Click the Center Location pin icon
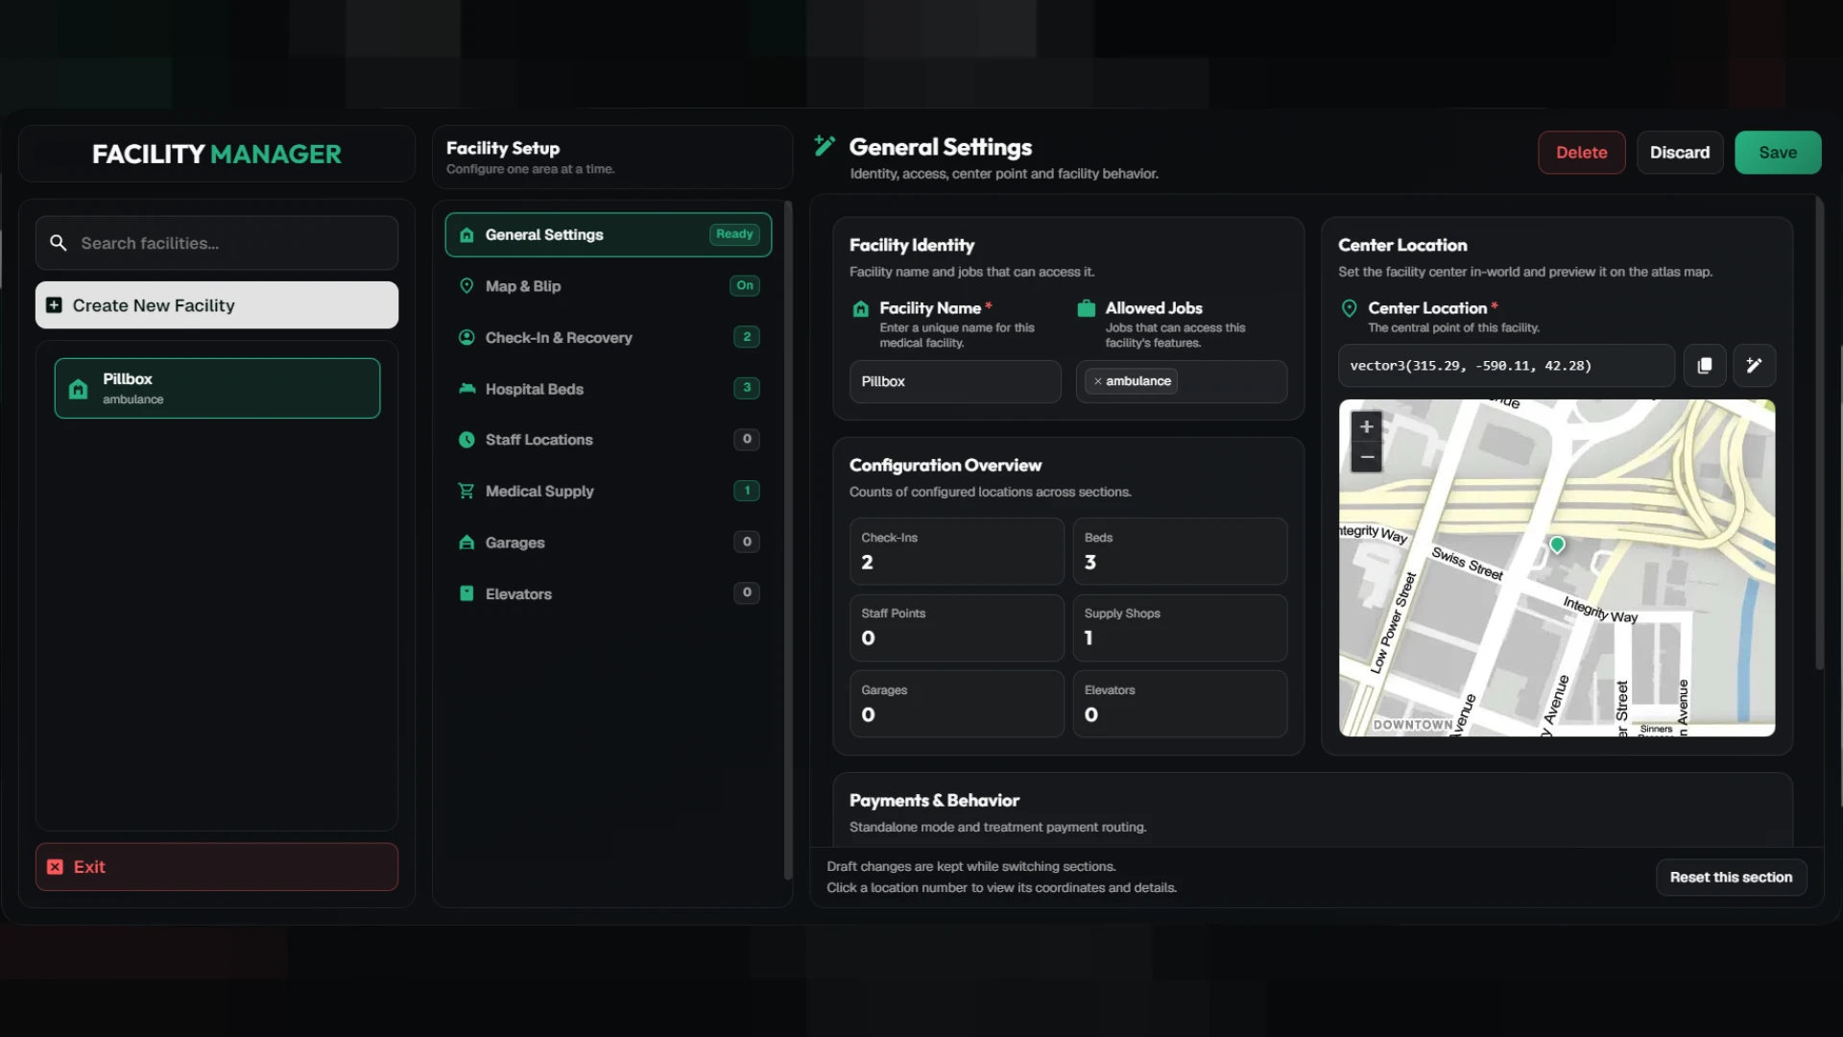The height and width of the screenshot is (1037, 1843). coord(1350,308)
